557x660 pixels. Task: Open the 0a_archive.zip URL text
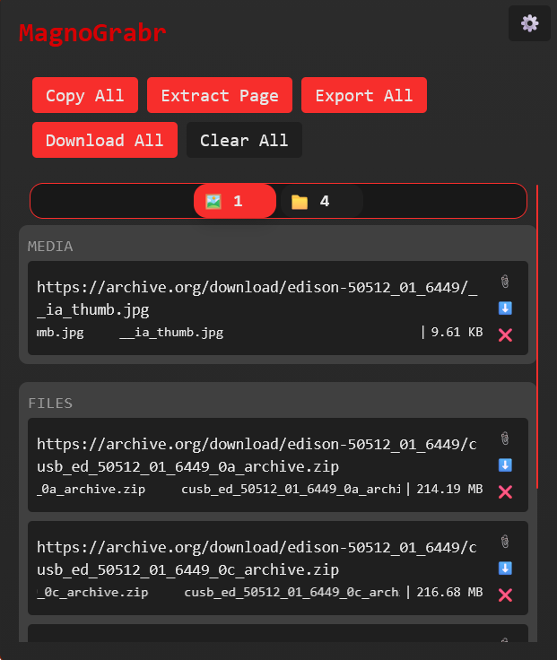point(257,455)
